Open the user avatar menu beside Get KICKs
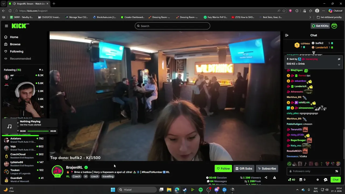The image size is (345, 194). coord(334,26)
